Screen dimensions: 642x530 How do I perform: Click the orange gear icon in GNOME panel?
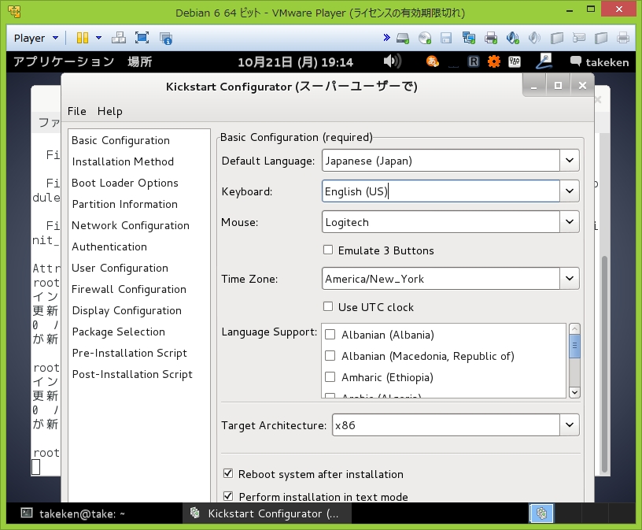pos(494,62)
